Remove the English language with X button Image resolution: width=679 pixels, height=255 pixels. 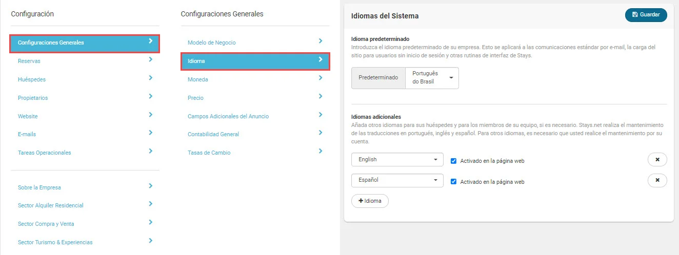(x=657, y=160)
